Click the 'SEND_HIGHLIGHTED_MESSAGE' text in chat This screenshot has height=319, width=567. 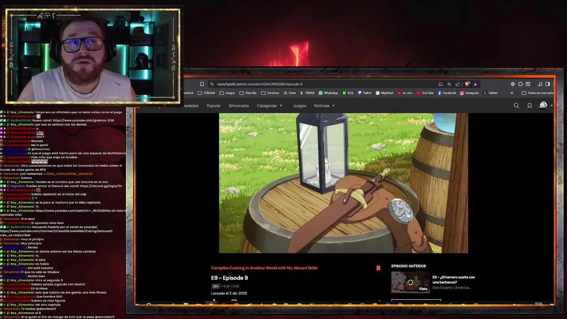[x=70, y=174]
